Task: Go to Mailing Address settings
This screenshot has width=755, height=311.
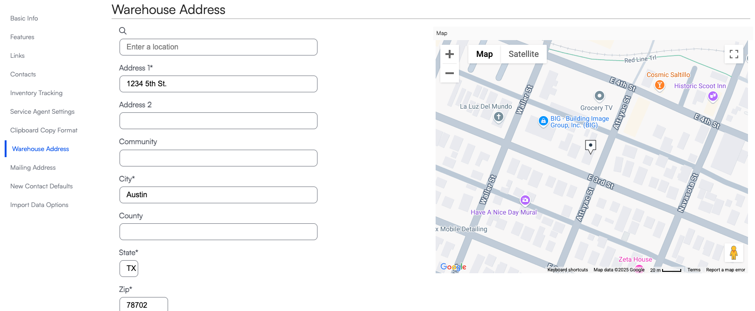Action: (x=33, y=167)
